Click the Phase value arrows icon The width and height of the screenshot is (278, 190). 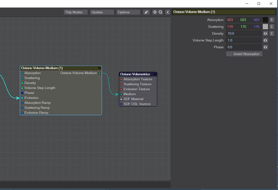click(265, 47)
